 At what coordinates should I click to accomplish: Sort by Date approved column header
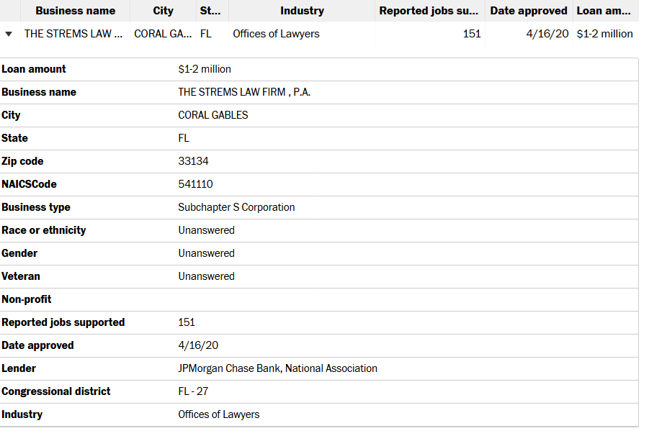[529, 11]
